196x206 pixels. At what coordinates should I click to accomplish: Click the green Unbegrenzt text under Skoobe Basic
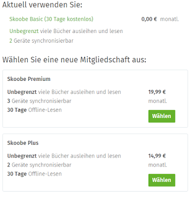(x=24, y=31)
